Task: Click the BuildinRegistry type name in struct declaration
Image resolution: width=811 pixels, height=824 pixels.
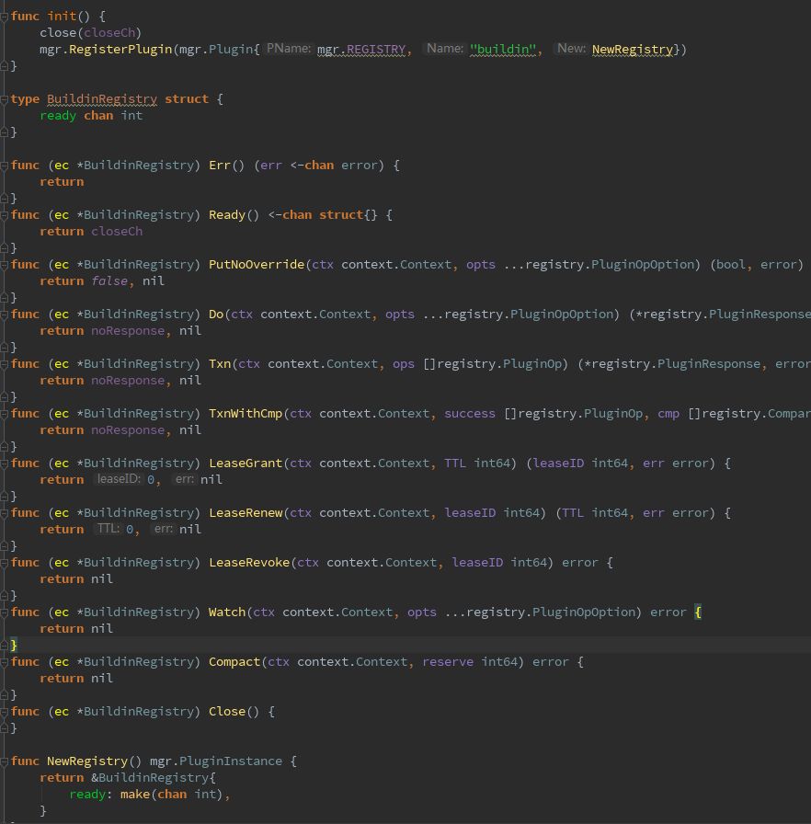Action: pyautogui.click(x=102, y=99)
